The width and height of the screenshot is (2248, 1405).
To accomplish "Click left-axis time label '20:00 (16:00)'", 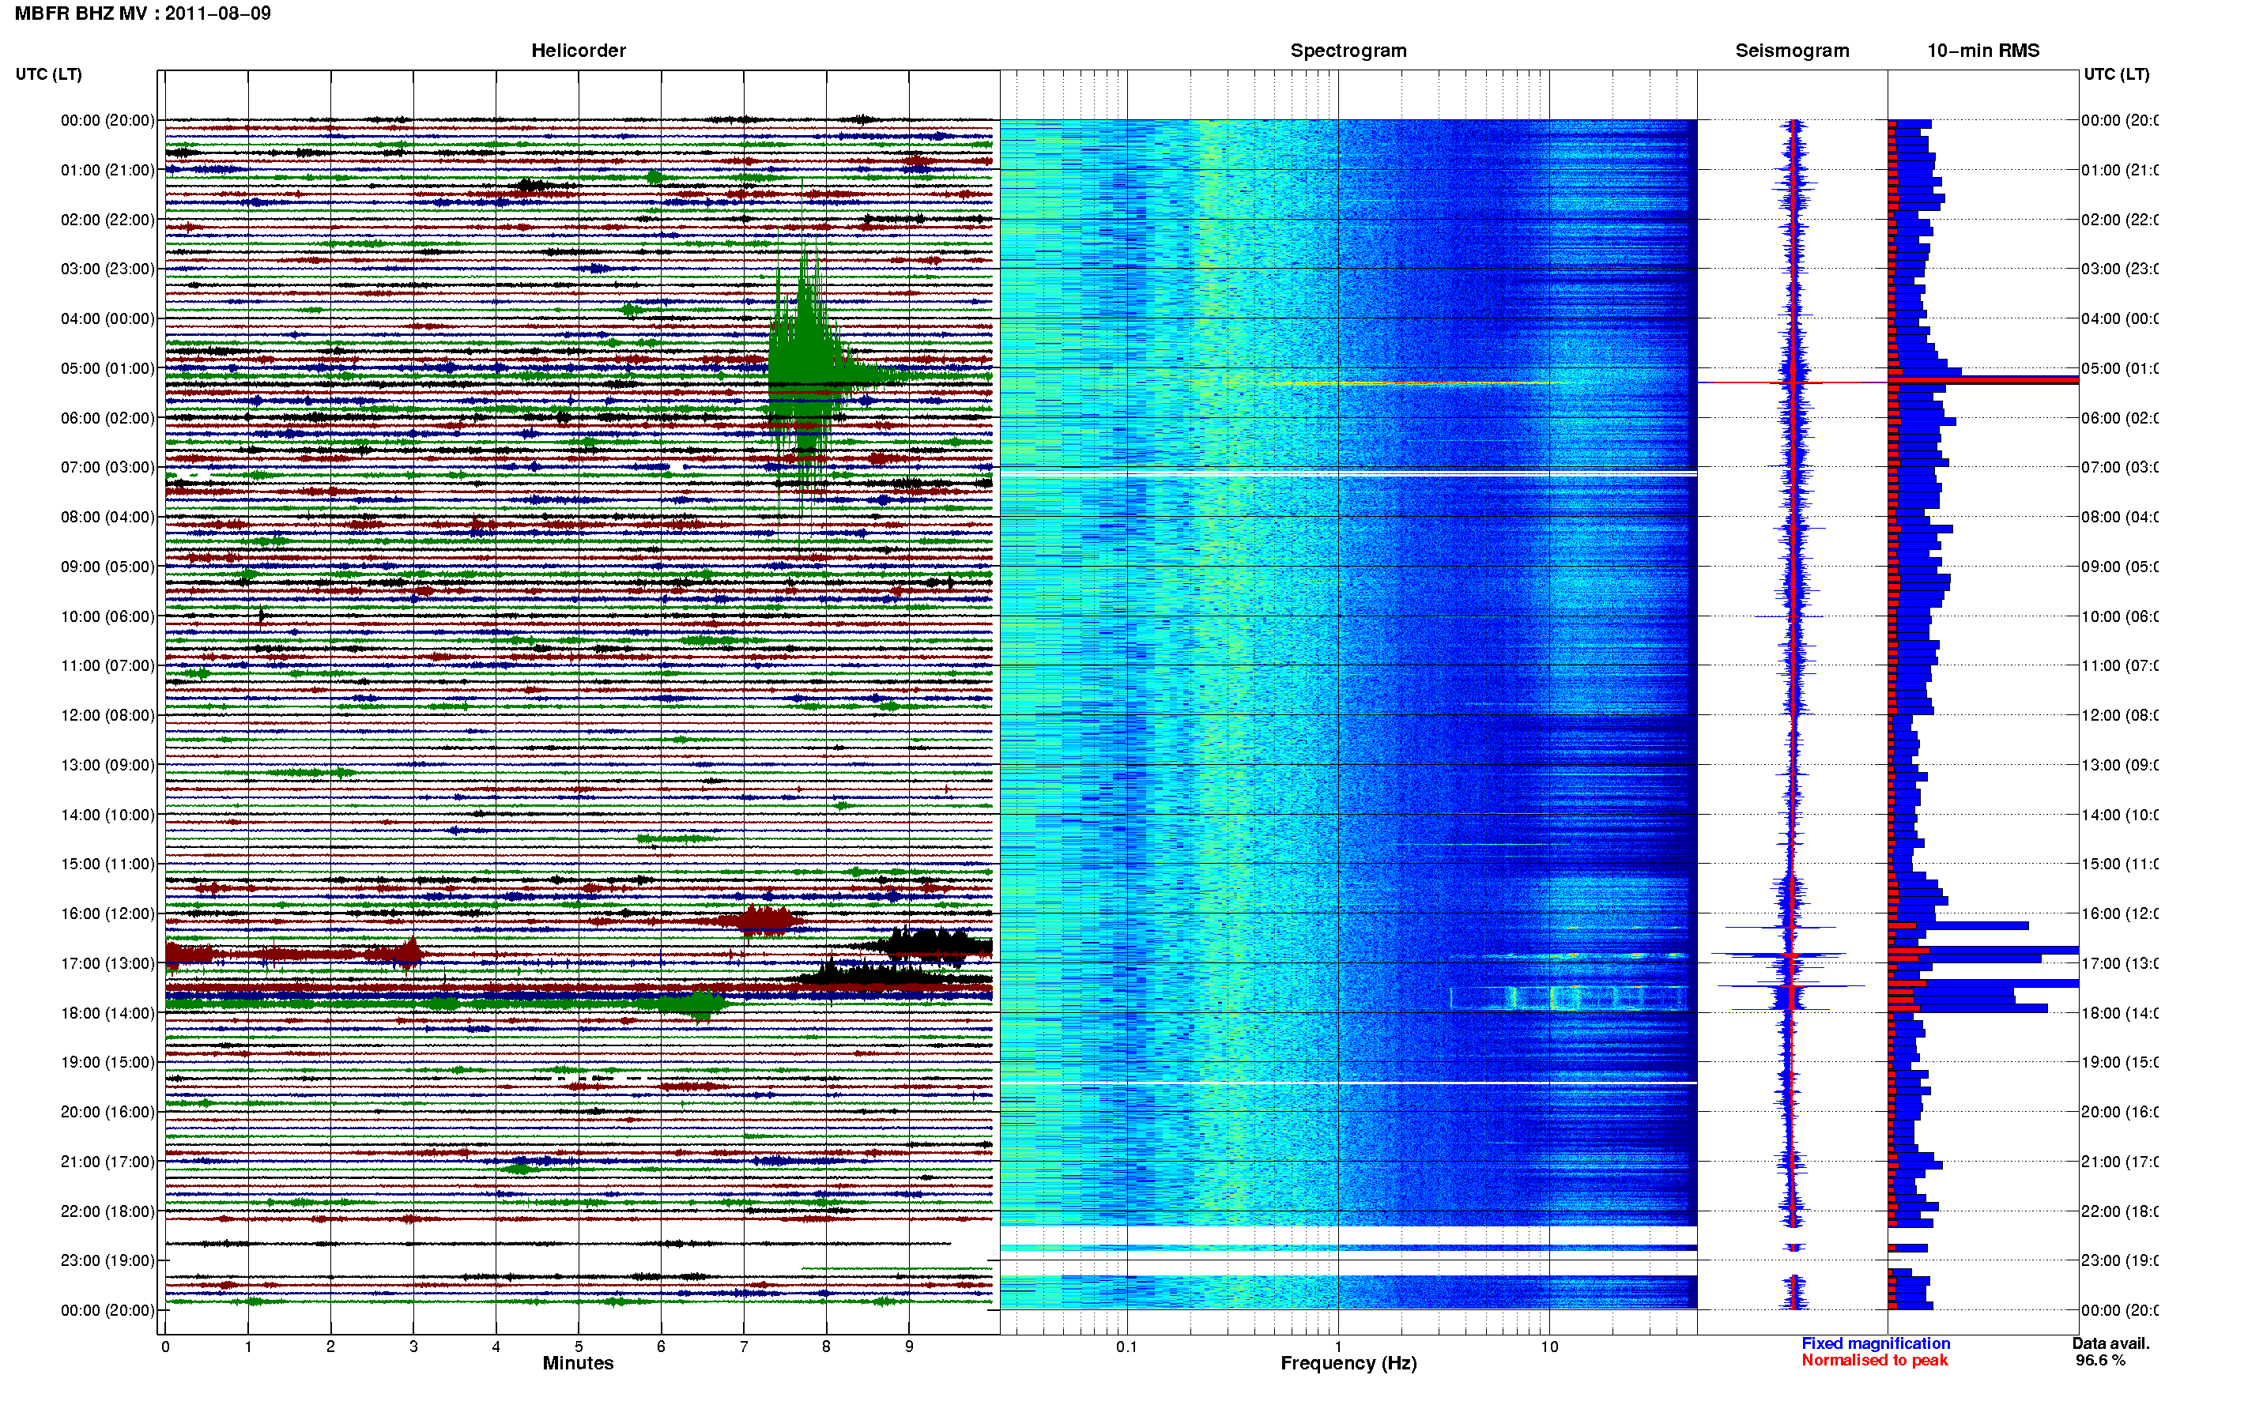I will [x=107, y=1111].
